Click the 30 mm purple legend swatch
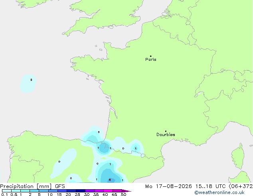 (x=90, y=191)
